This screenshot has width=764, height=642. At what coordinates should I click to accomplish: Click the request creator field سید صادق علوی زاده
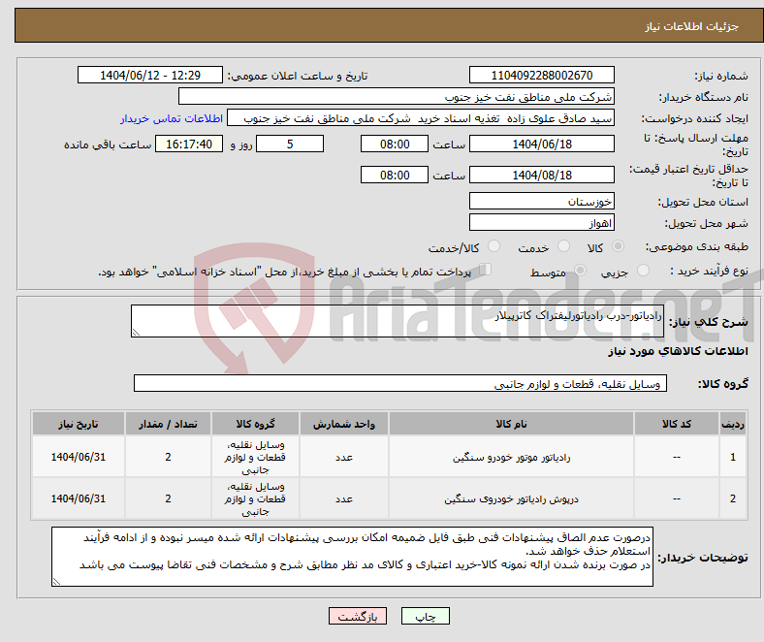click(421, 118)
